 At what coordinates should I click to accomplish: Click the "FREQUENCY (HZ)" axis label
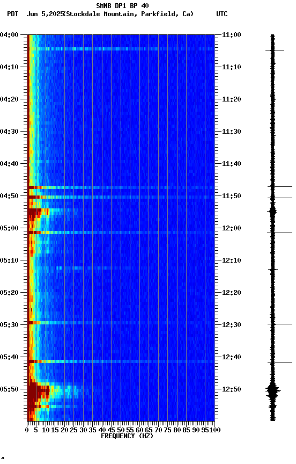pyautogui.click(x=127, y=436)
